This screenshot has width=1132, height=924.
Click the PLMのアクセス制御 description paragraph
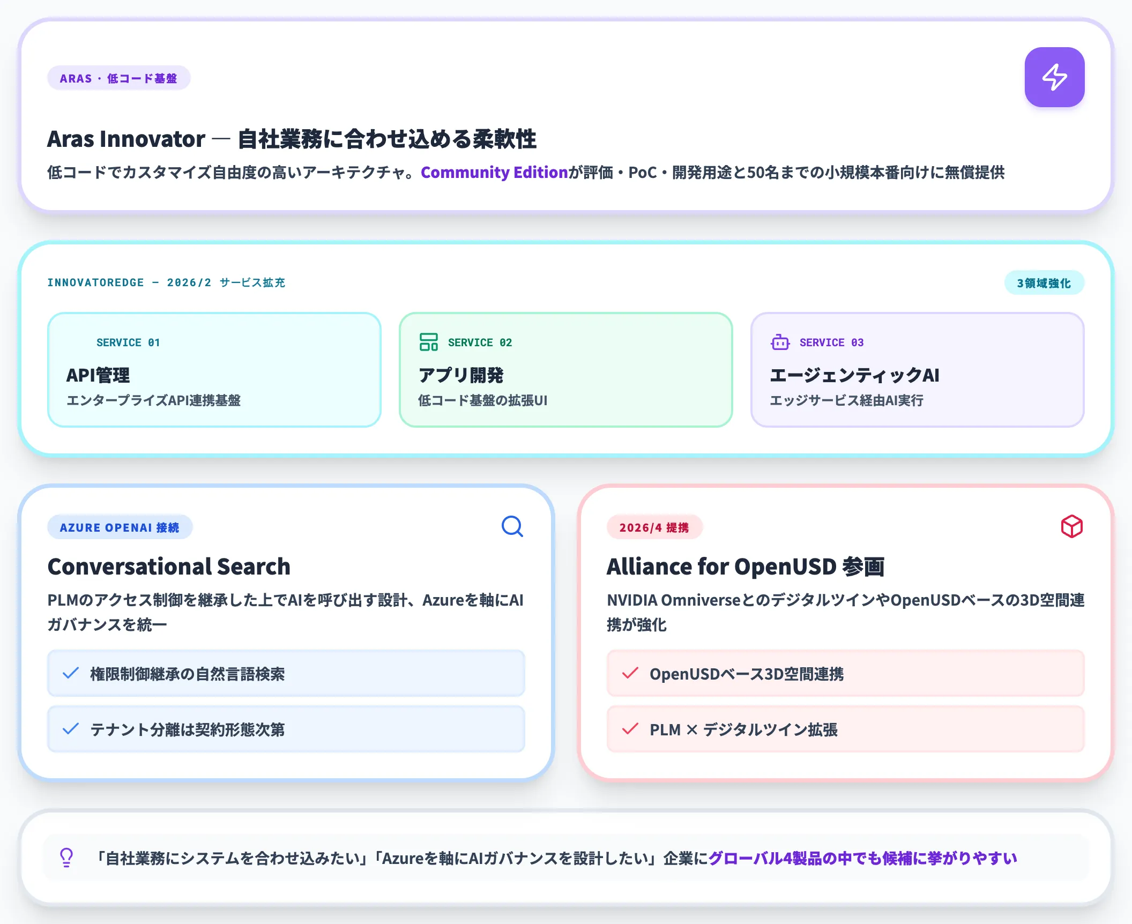tap(286, 612)
